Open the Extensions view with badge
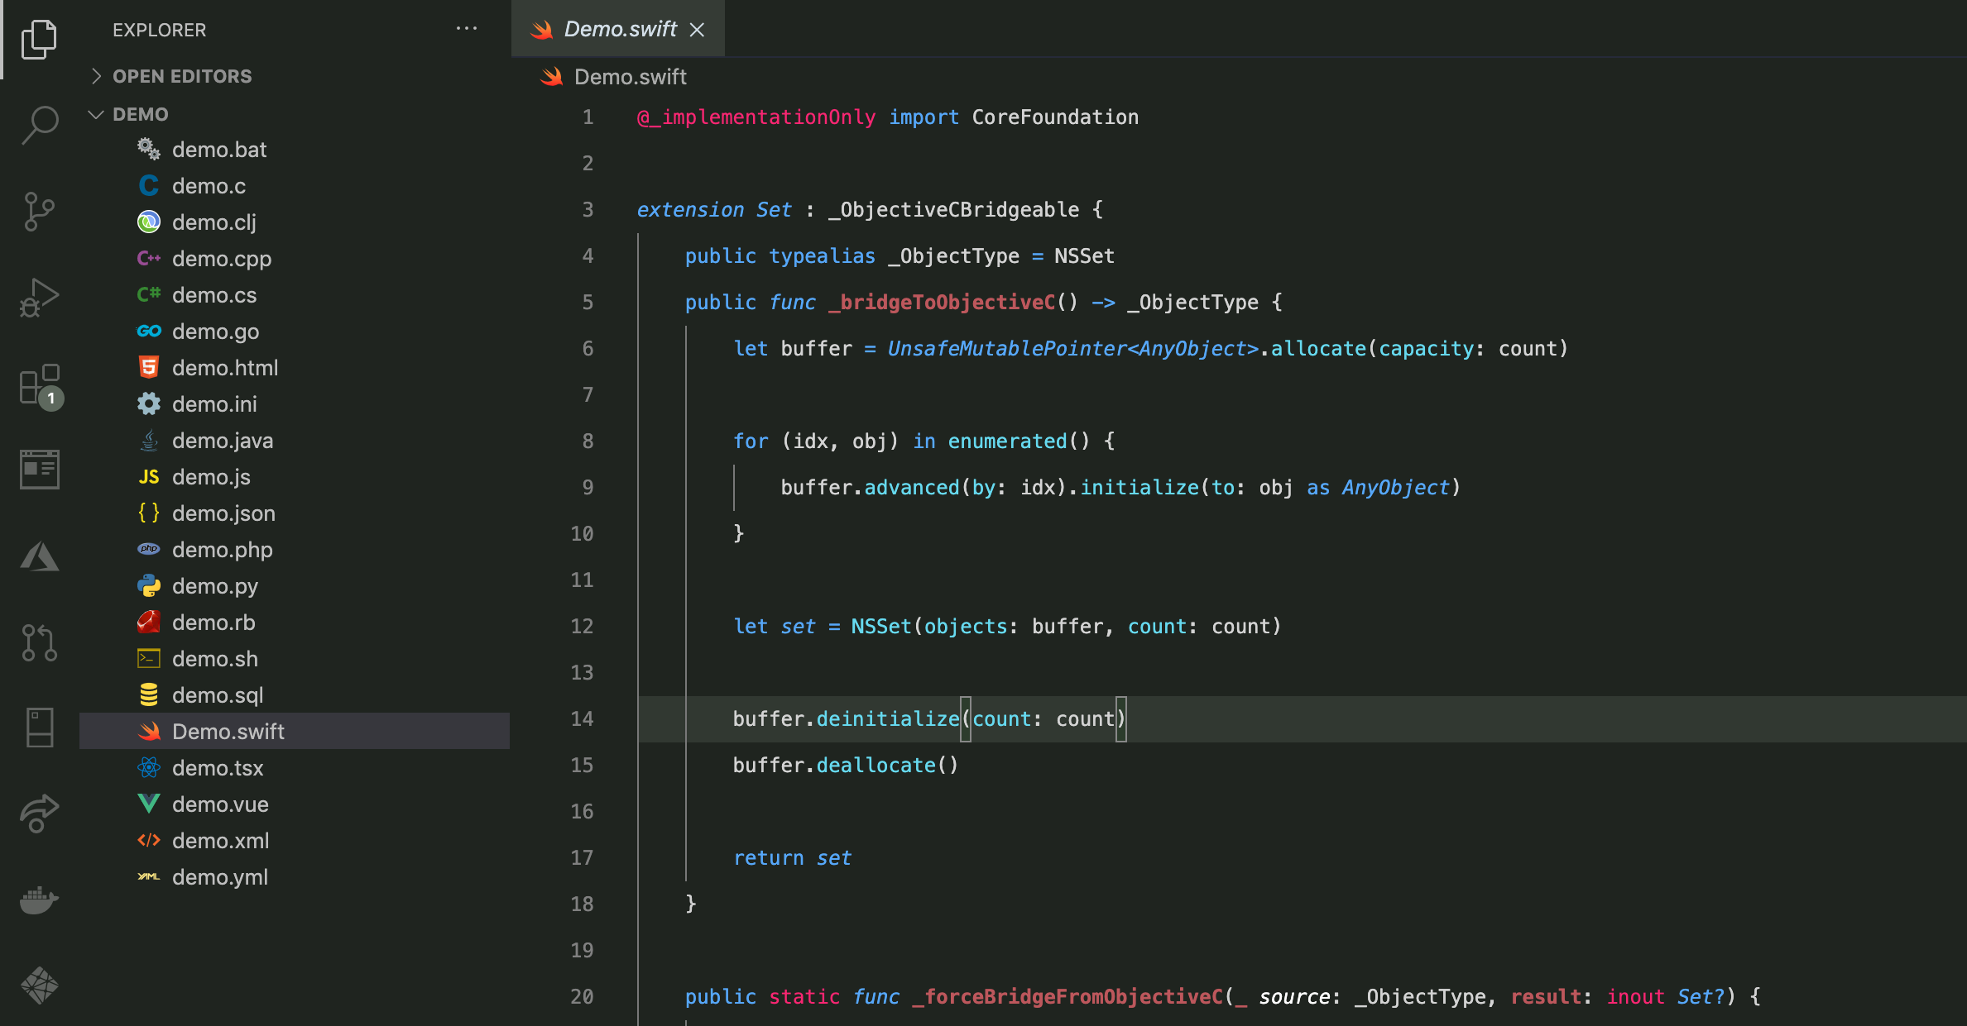The height and width of the screenshot is (1026, 1967). pos(39,385)
